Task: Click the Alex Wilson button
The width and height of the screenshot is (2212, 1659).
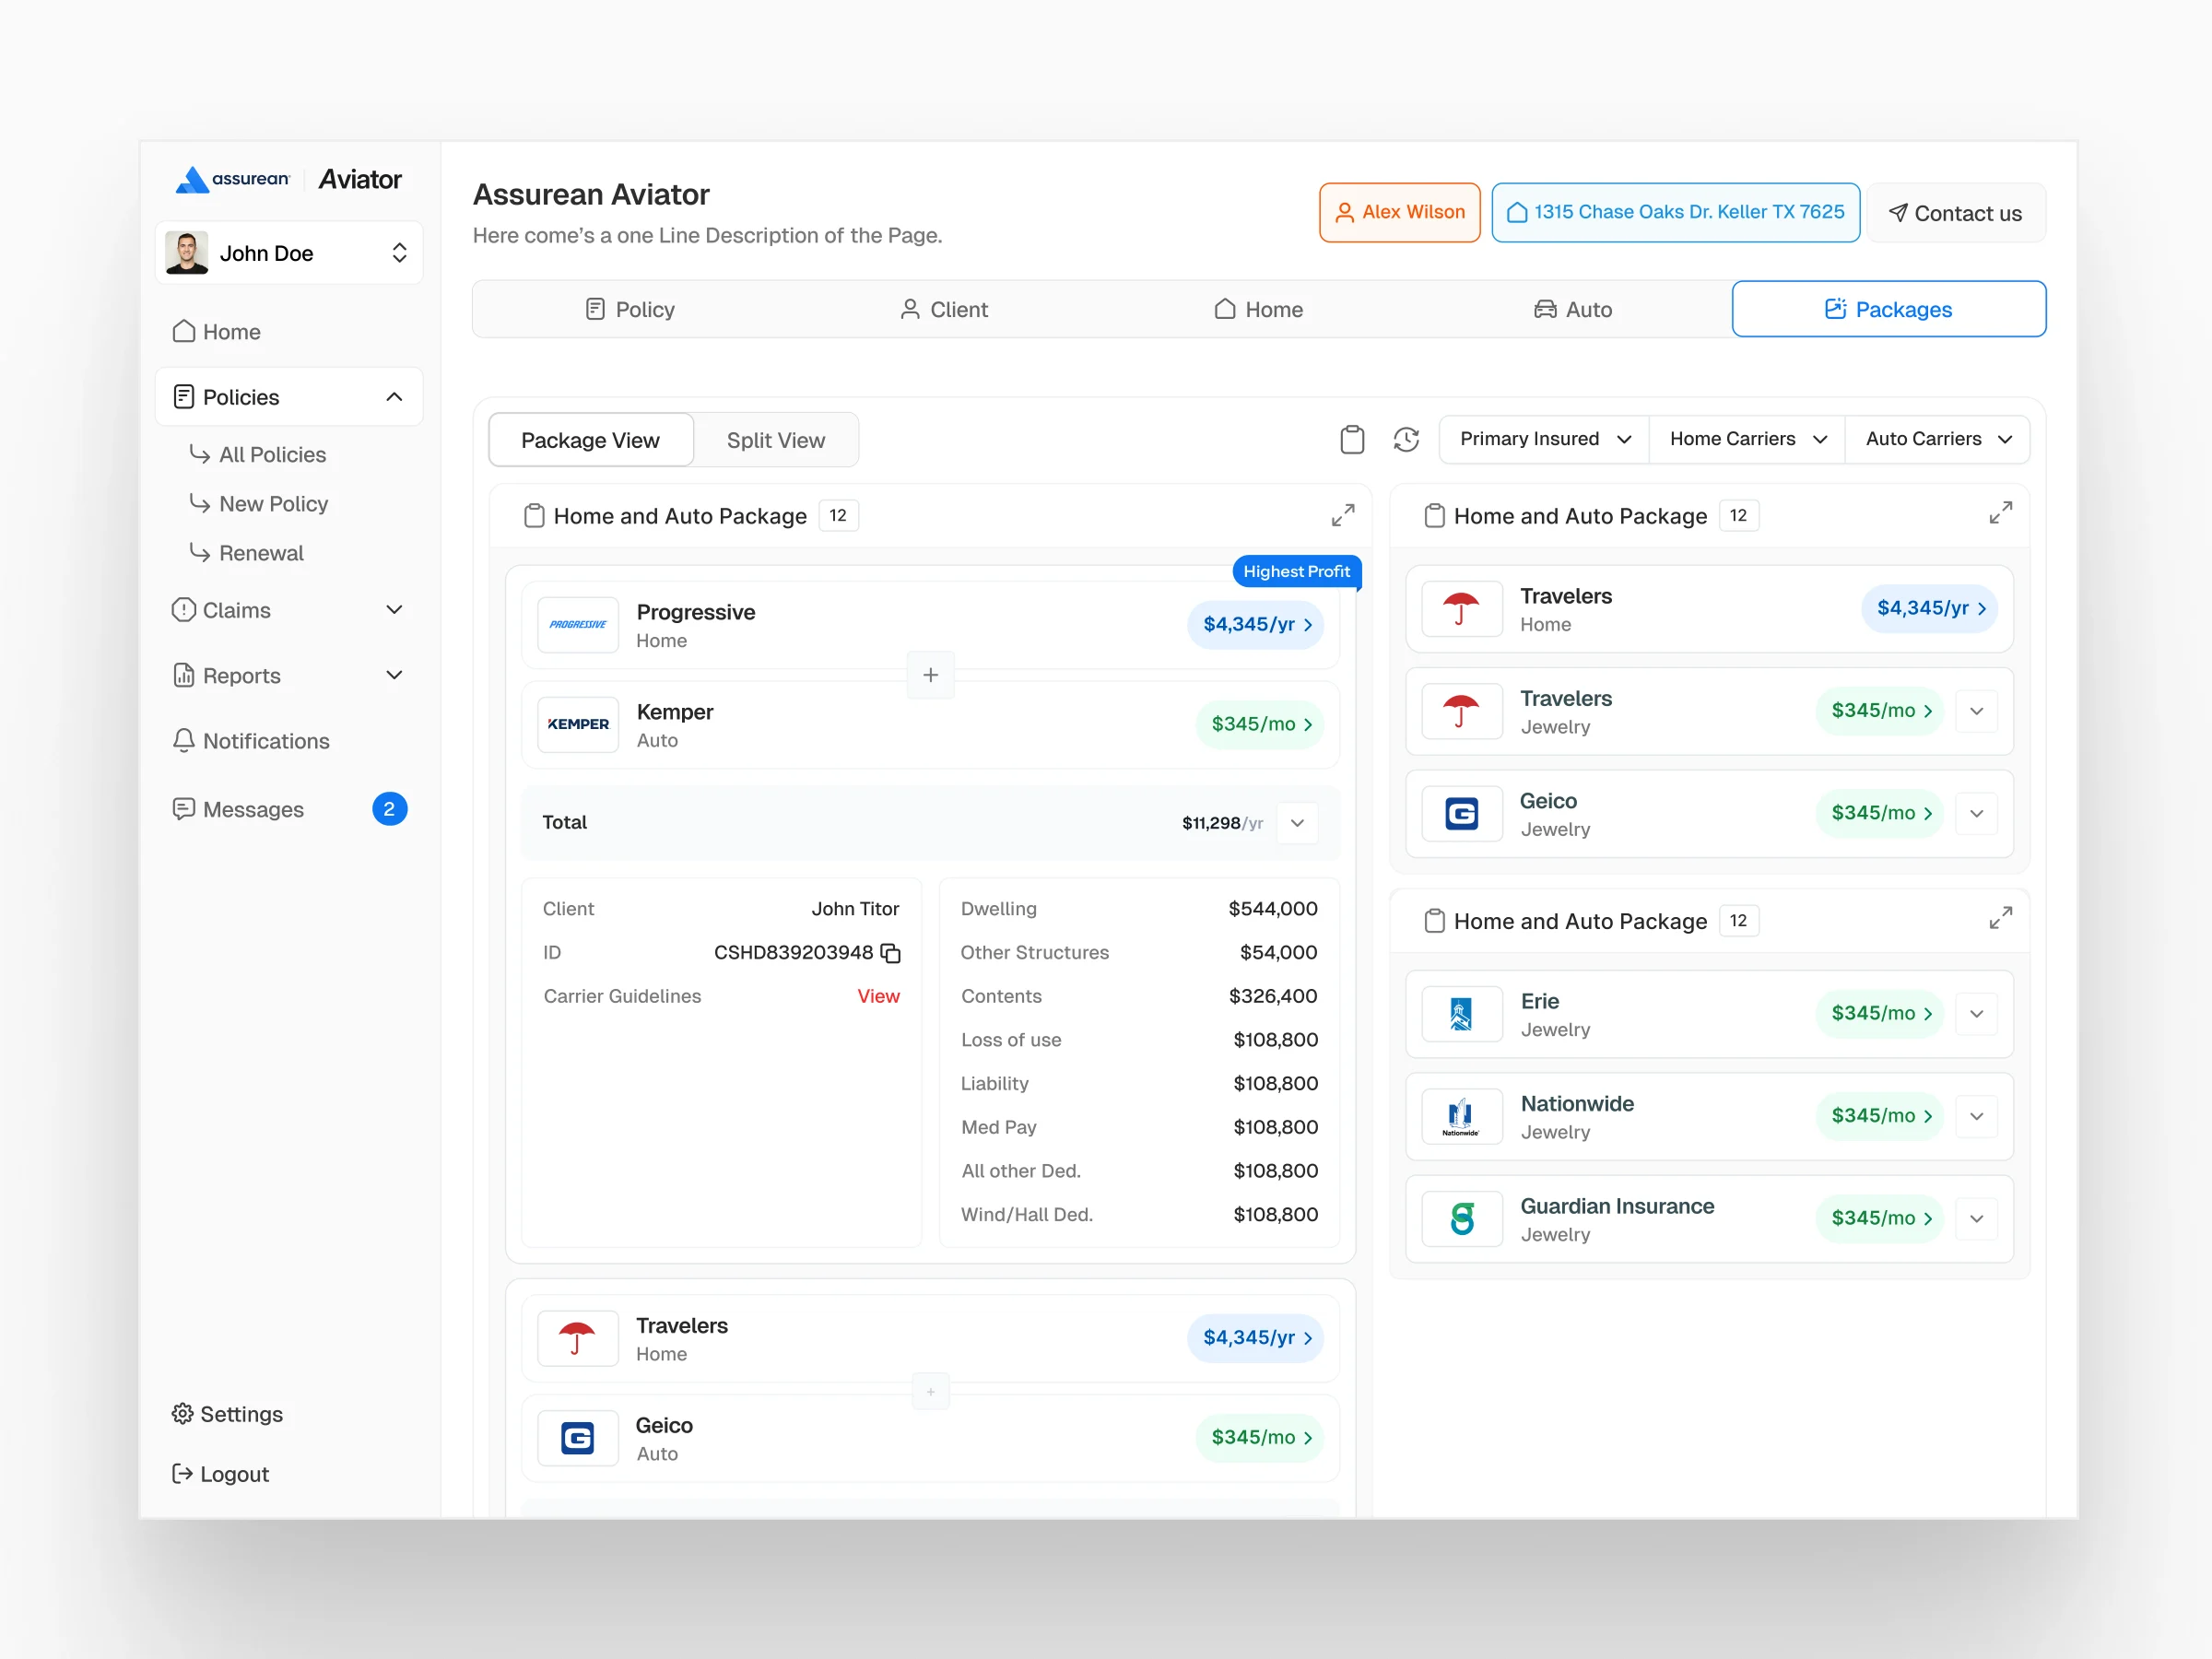Action: click(1399, 212)
